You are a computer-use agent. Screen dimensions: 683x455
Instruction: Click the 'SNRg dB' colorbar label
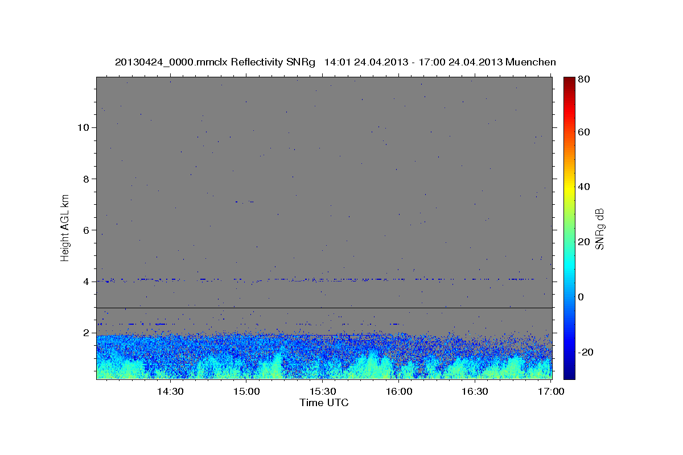click(599, 229)
